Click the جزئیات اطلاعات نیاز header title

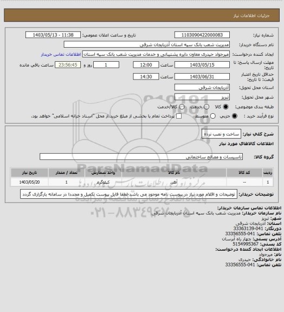pyautogui.click(x=251, y=16)
